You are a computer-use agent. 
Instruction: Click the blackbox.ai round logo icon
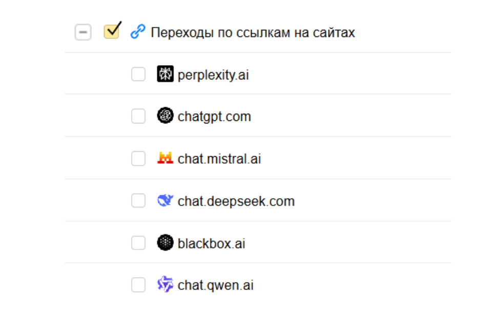165,243
